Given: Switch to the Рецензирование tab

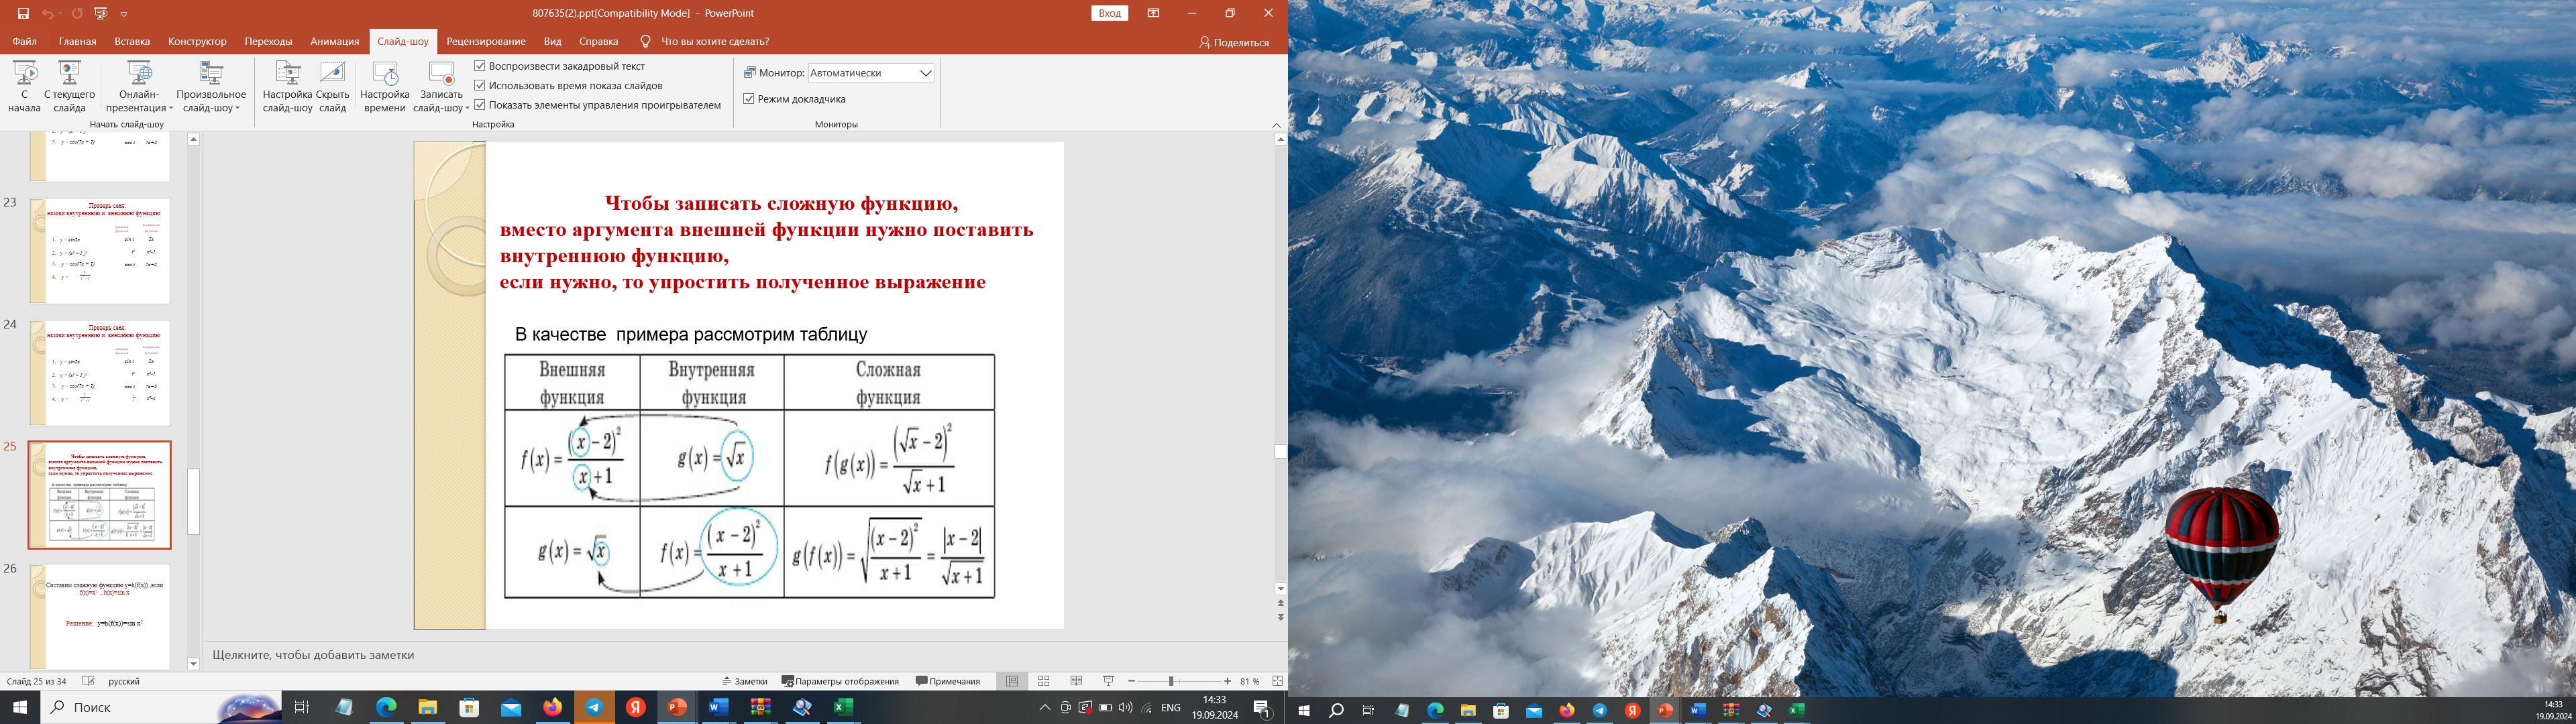Looking at the screenshot, I should (x=486, y=41).
